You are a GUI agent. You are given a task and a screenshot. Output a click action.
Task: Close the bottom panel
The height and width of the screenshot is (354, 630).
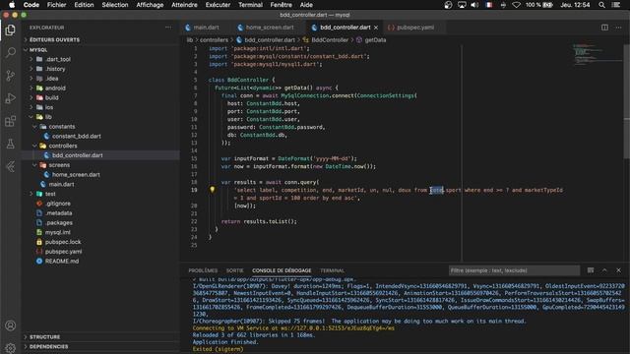click(618, 270)
